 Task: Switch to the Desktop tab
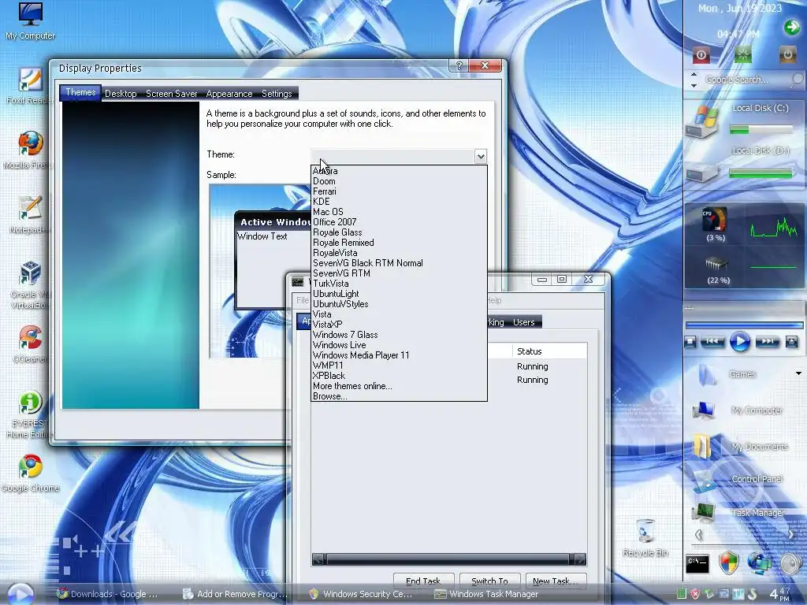click(121, 94)
